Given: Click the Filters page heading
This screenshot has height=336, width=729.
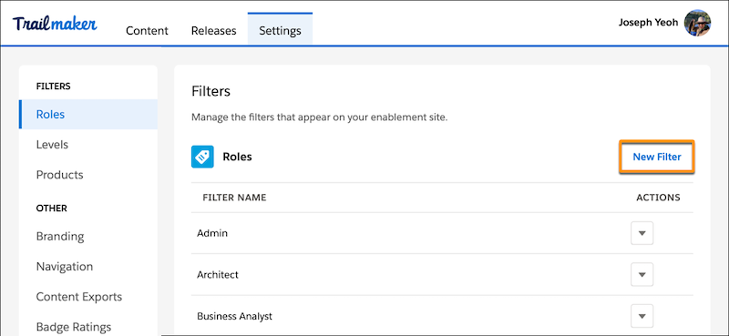Looking at the screenshot, I should pyautogui.click(x=211, y=91).
